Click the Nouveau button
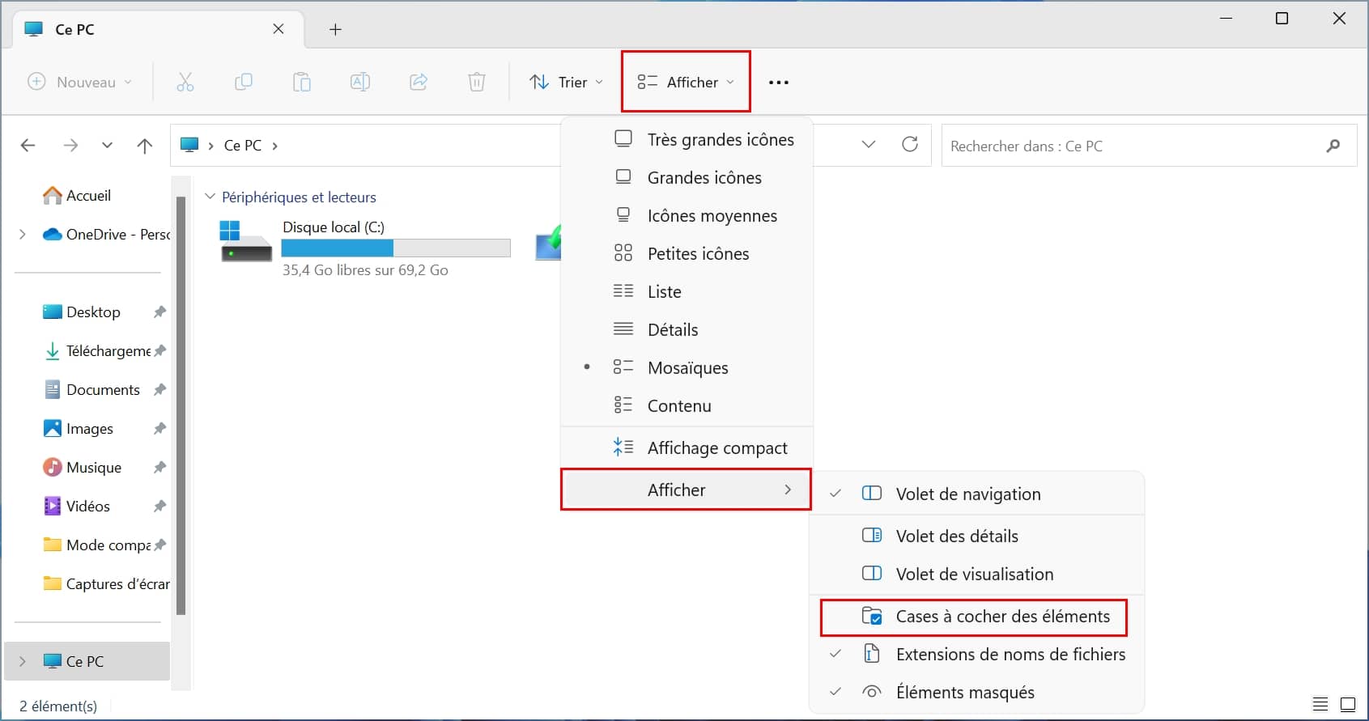 pyautogui.click(x=79, y=82)
